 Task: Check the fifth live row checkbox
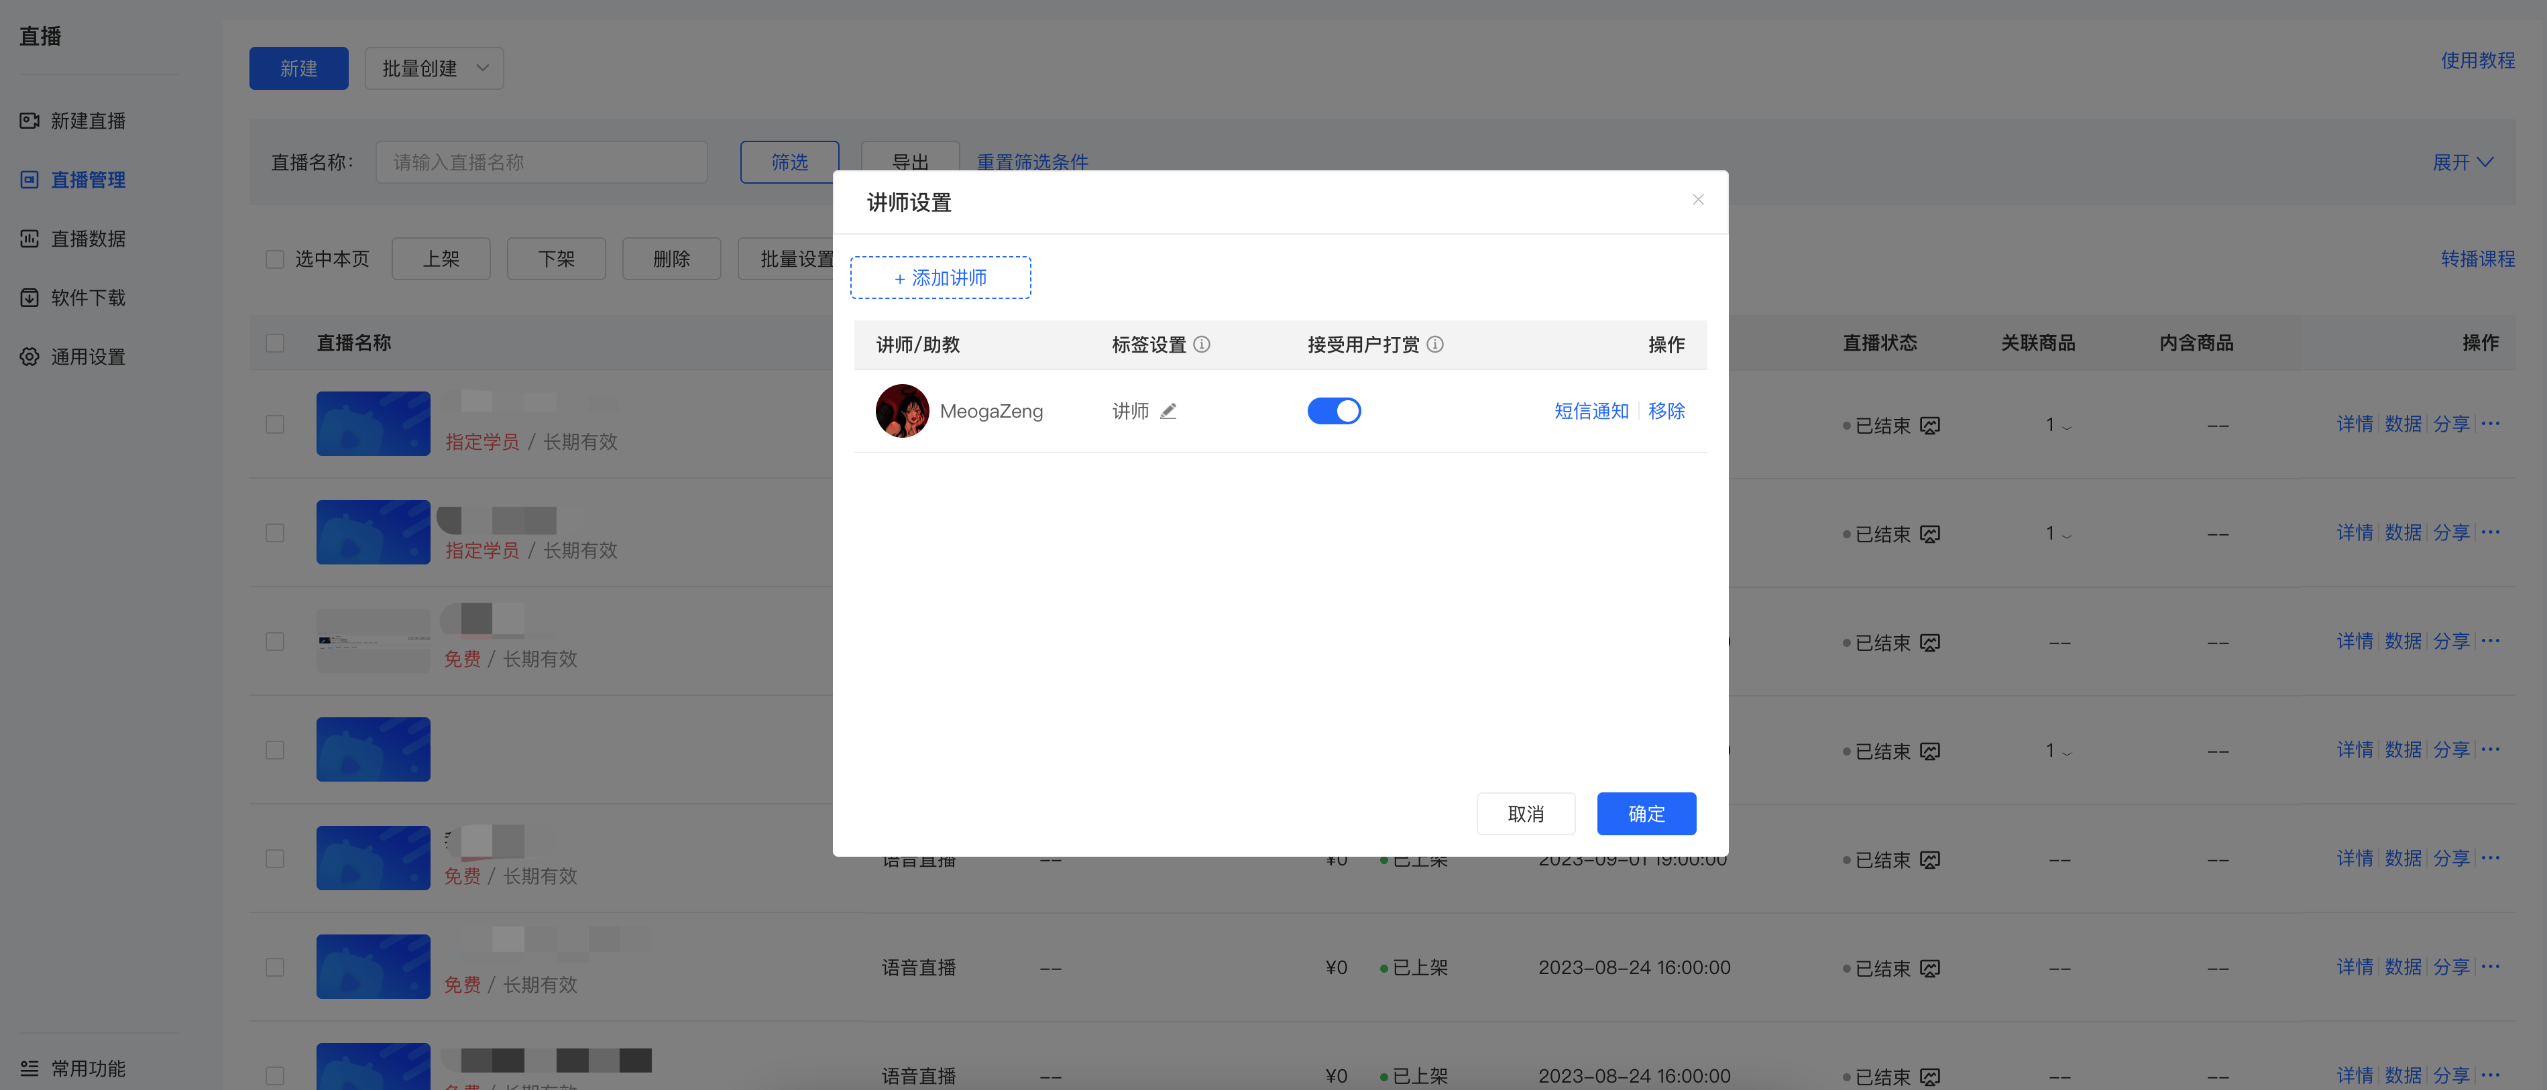pyautogui.click(x=275, y=859)
